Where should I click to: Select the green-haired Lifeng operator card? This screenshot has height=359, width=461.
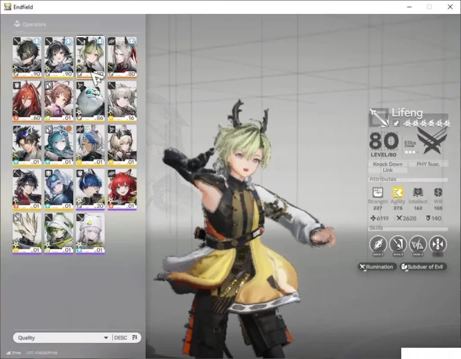(90, 57)
